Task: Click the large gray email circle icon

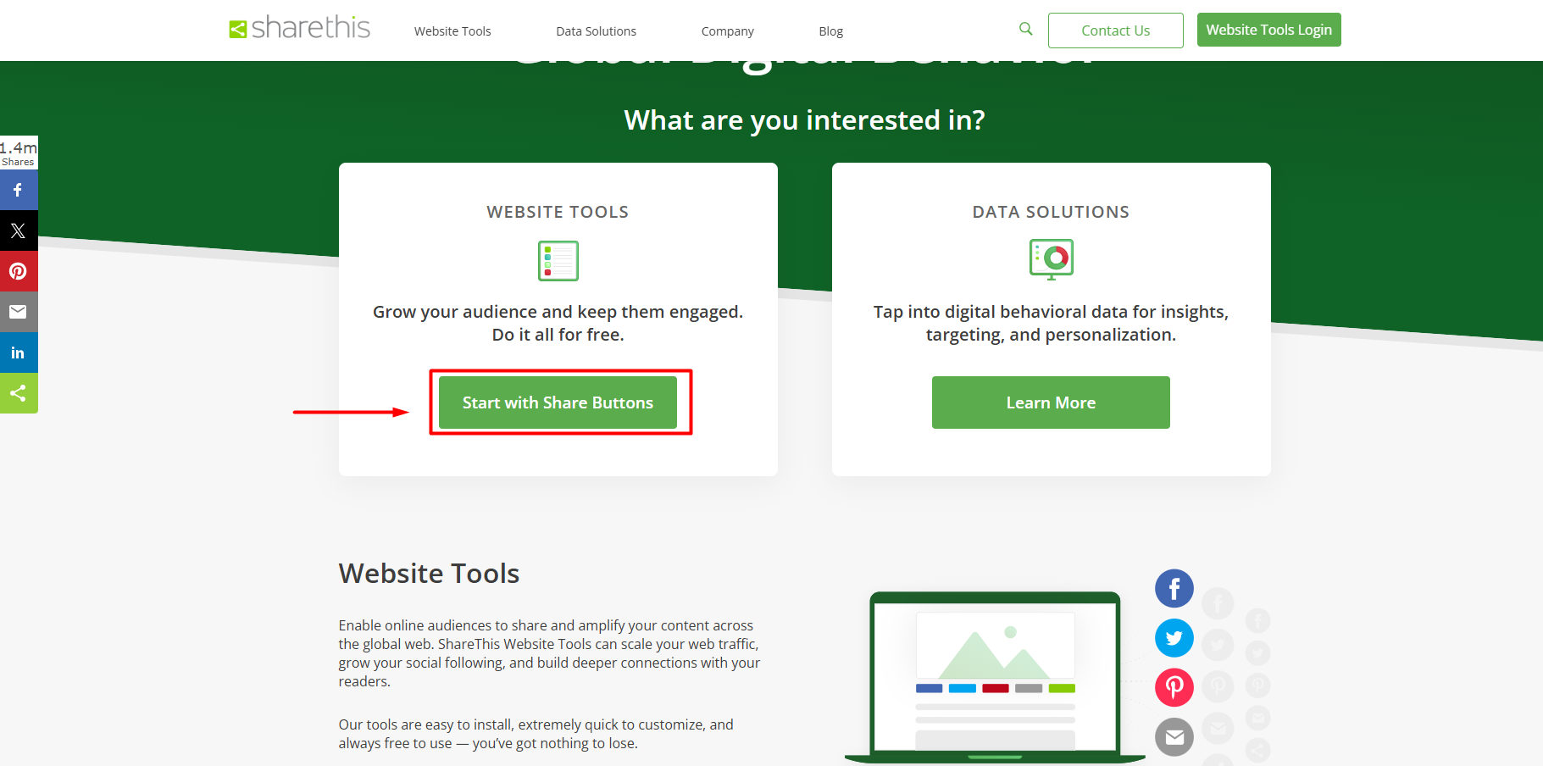Action: pos(1174,737)
